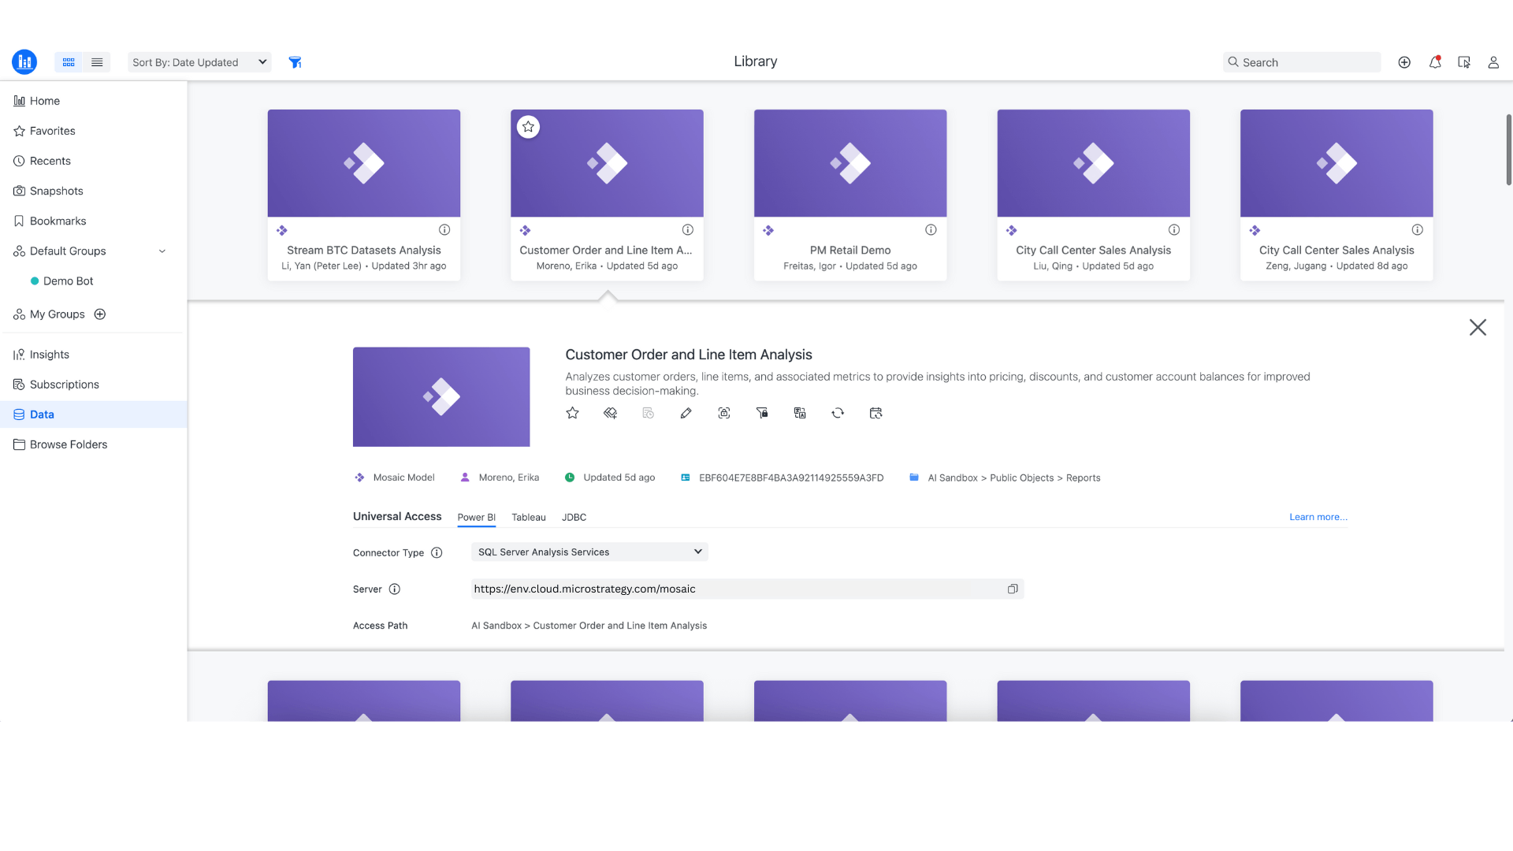Viewport: 1513px width, 851px height.
Task: Switch to the Tableau tab
Action: coord(528,518)
